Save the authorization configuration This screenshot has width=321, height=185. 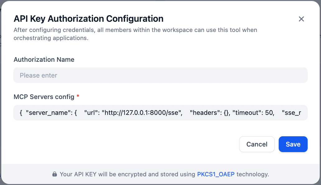(293, 144)
